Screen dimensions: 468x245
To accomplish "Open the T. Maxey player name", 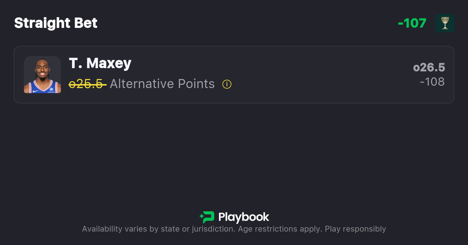I will click(x=100, y=63).
